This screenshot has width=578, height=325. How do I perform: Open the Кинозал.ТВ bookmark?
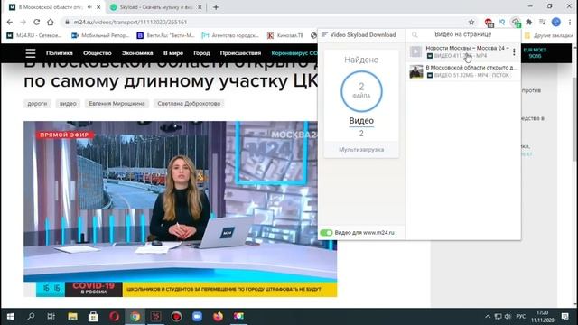pyautogui.click(x=285, y=35)
